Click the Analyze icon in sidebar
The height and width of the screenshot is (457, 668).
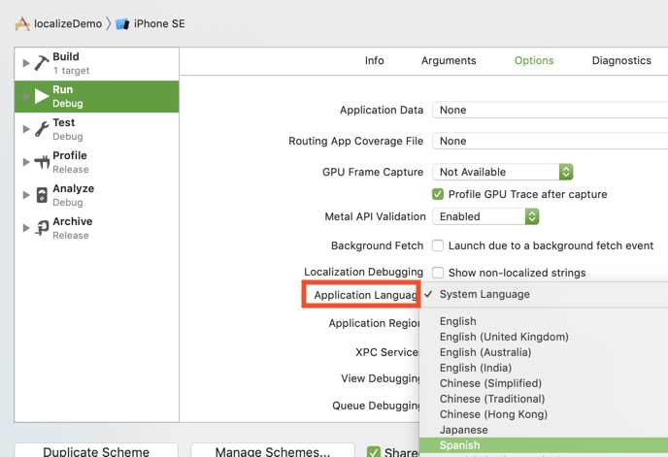[x=42, y=195]
